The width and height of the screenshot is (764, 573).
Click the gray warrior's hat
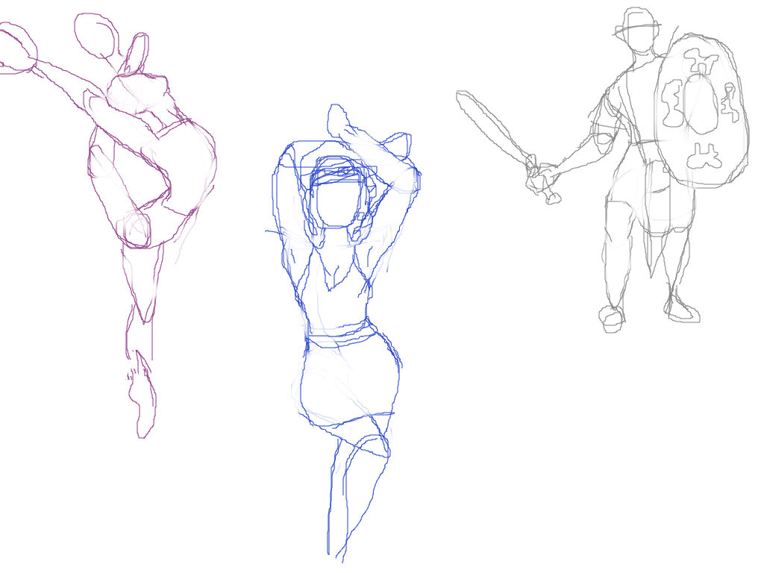tap(637, 22)
